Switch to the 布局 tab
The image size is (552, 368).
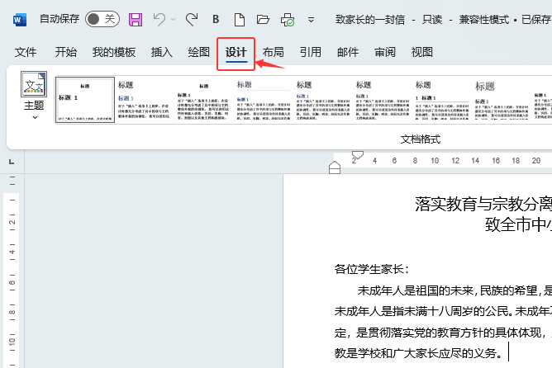click(x=274, y=52)
